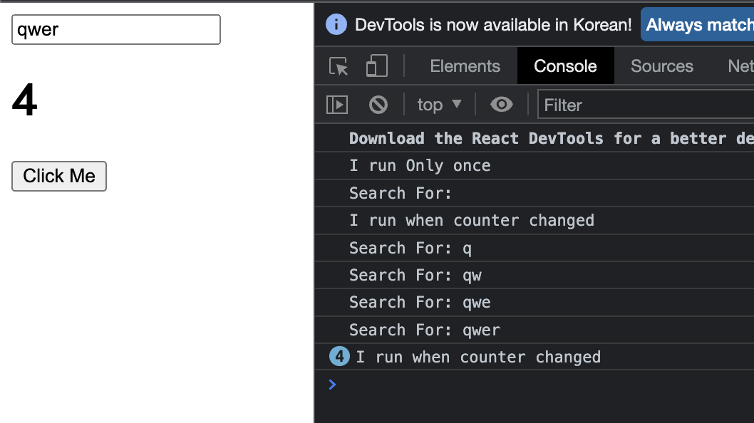Click the blue info icon in the DevTools notification
Screen dimensions: 754x423
(x=336, y=24)
